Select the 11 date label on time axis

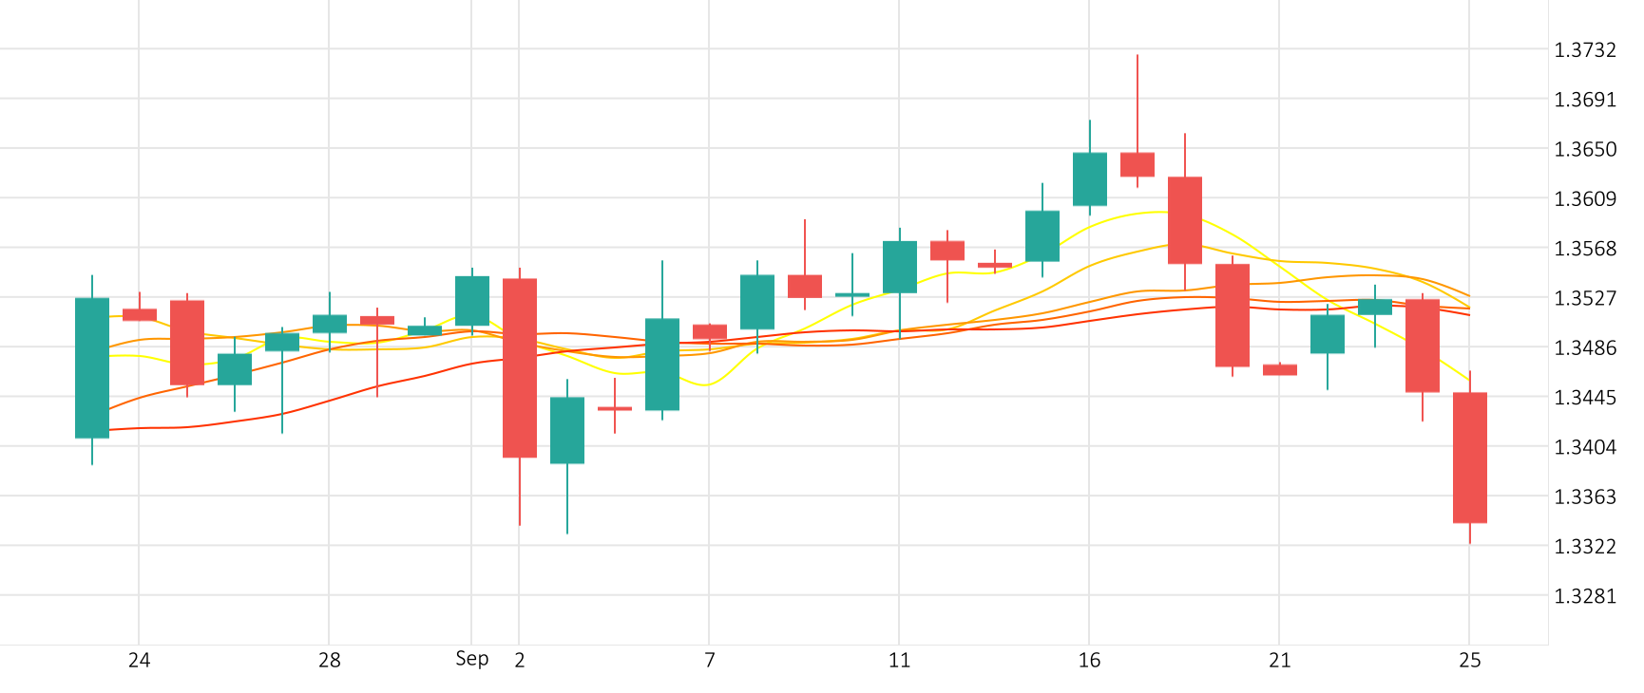coord(899,661)
